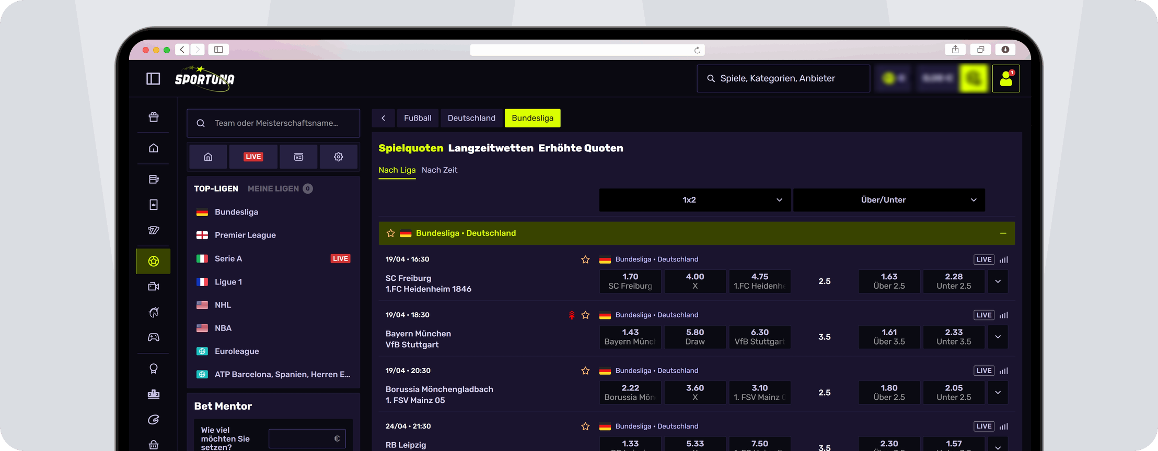Click the Sportuna logo
Screen dimensions: 1158x451
coord(205,78)
